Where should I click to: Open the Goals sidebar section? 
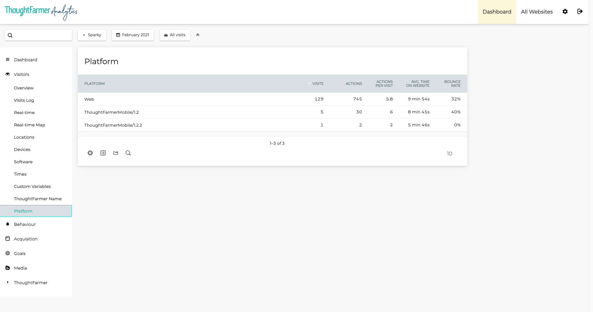click(x=20, y=254)
